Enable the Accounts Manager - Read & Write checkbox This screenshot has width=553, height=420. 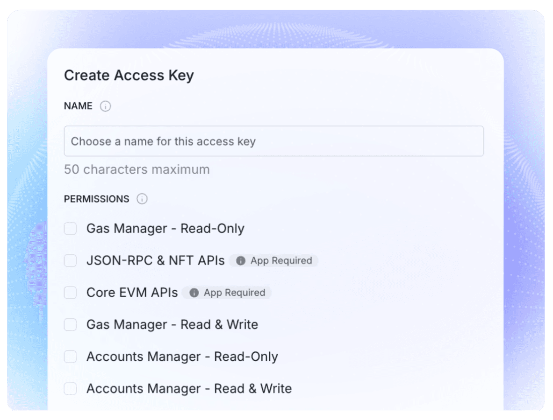71,388
